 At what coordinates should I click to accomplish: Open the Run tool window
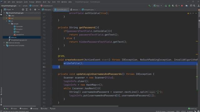(6, 109)
